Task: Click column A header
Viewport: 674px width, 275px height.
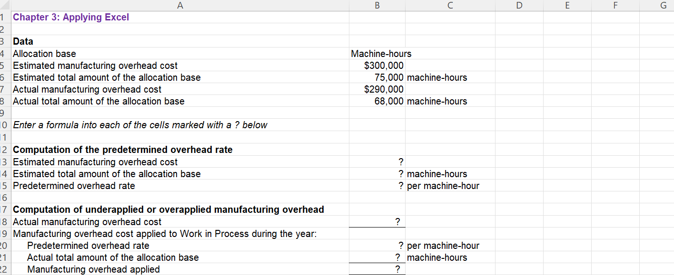Action: click(180, 5)
